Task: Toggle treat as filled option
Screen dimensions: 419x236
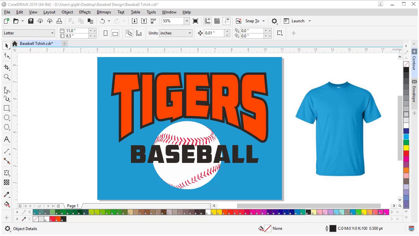Action: [x=280, y=33]
